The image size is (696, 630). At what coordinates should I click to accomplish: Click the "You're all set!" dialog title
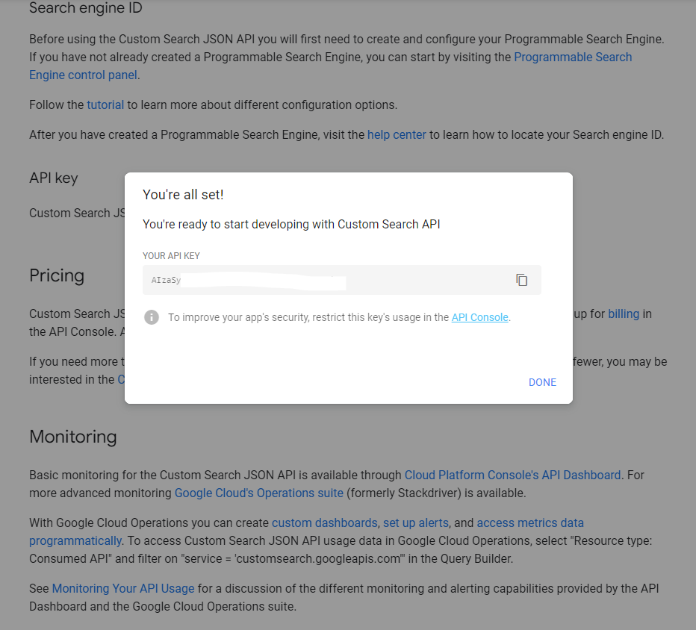tap(183, 195)
